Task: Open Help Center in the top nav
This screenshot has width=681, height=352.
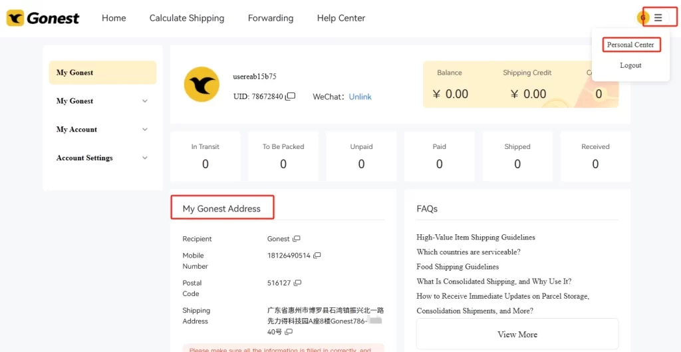Action: pos(341,18)
